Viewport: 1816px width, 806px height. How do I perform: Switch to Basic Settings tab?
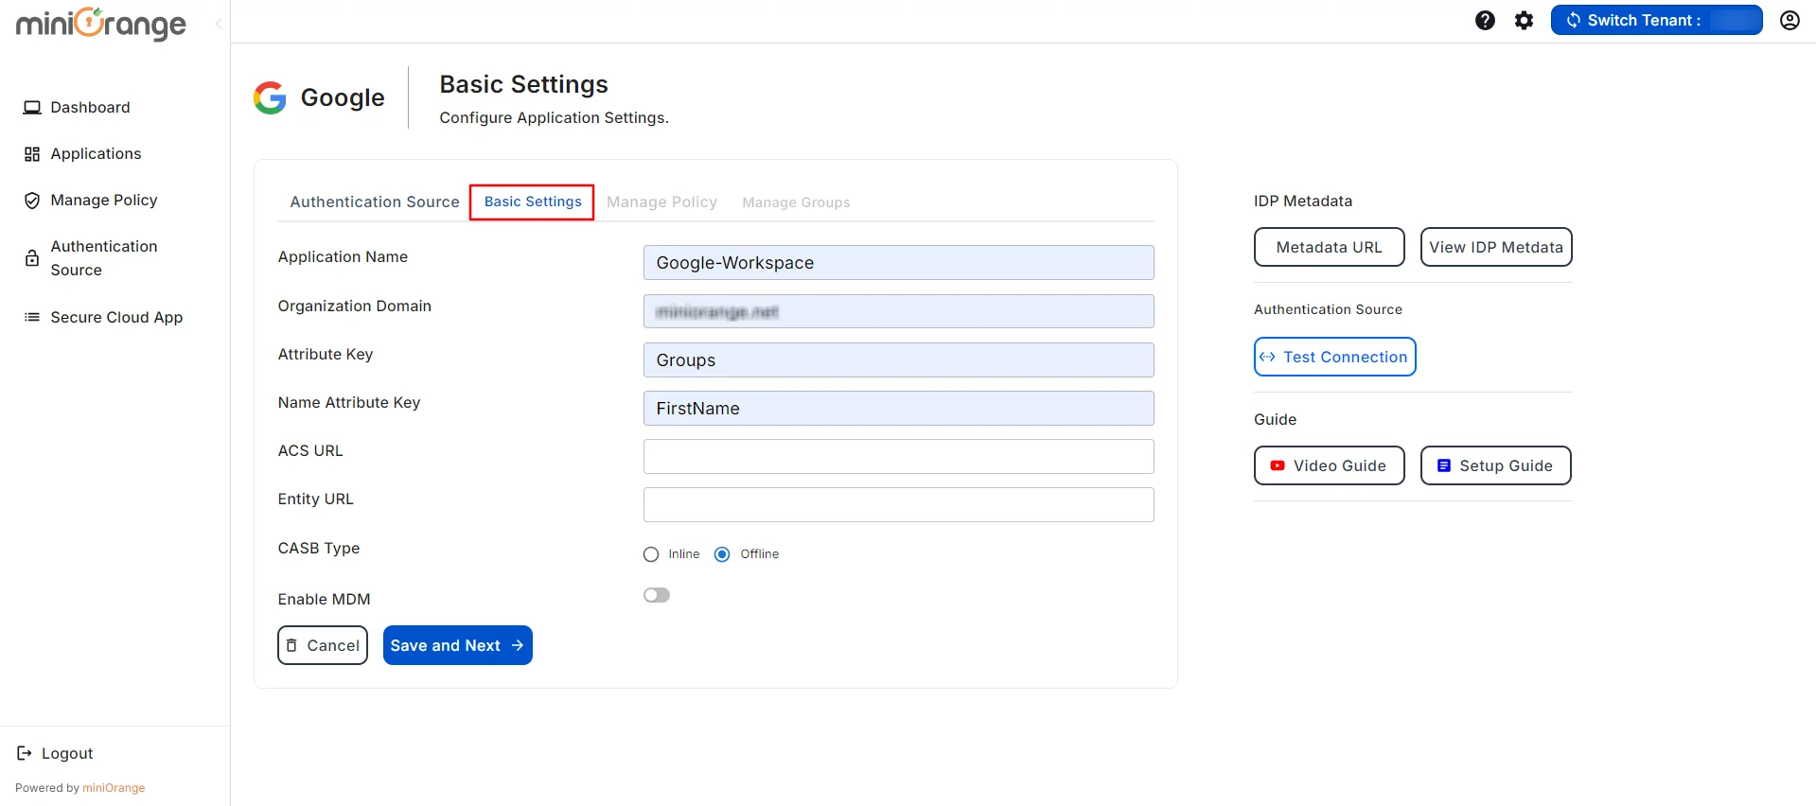point(533,201)
